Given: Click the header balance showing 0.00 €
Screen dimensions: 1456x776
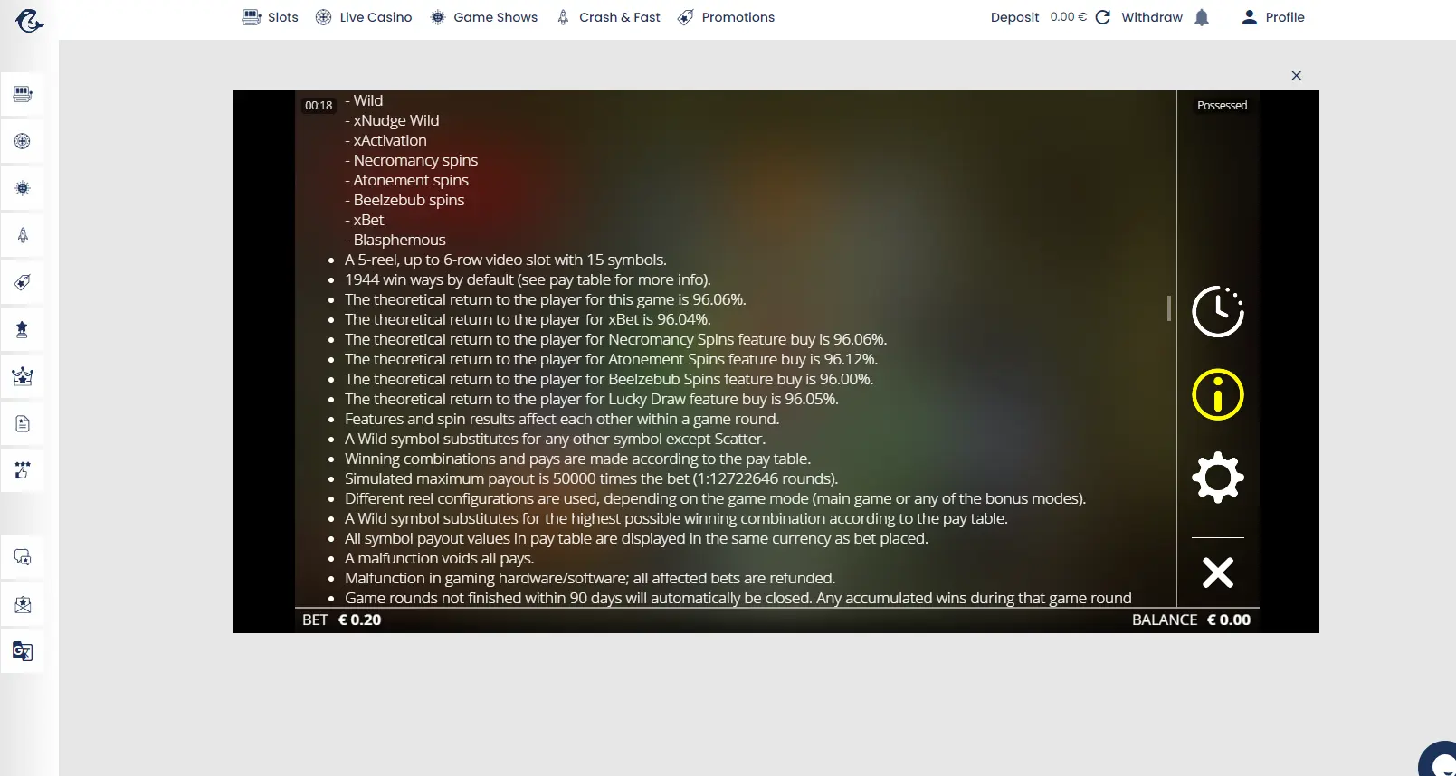Looking at the screenshot, I should (x=1068, y=17).
